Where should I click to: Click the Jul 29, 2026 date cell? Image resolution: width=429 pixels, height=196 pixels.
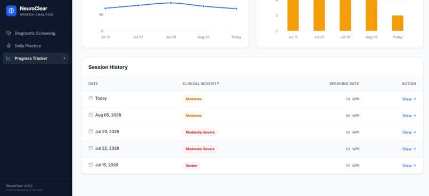coord(108,132)
